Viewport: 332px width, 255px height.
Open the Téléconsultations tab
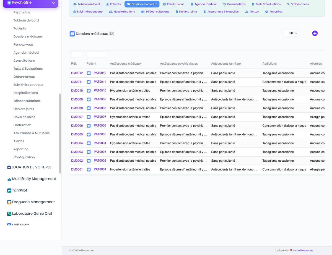(155, 12)
